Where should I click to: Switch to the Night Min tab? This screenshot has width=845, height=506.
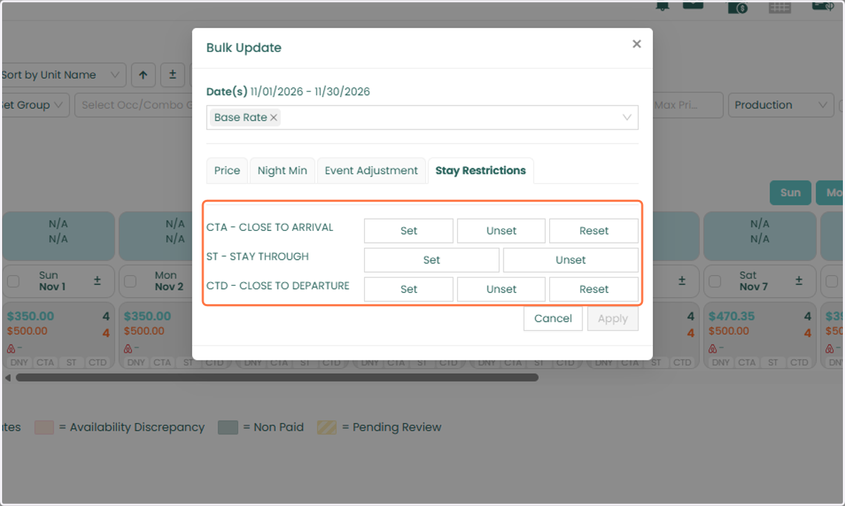pos(282,170)
